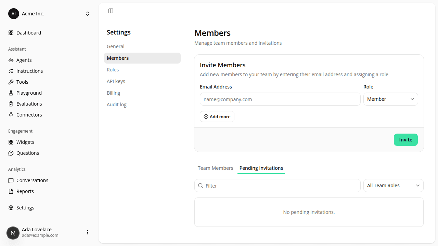Open General settings section

tap(142, 46)
